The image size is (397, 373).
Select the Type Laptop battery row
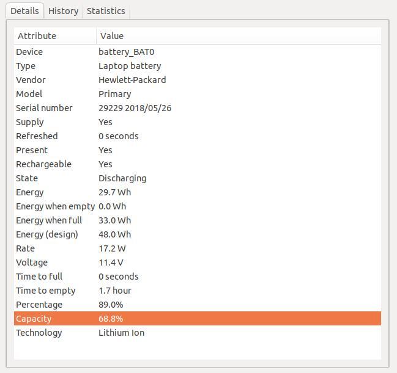(198, 66)
